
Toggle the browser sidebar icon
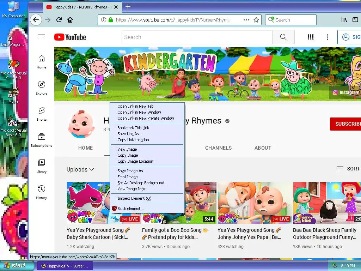355,20
